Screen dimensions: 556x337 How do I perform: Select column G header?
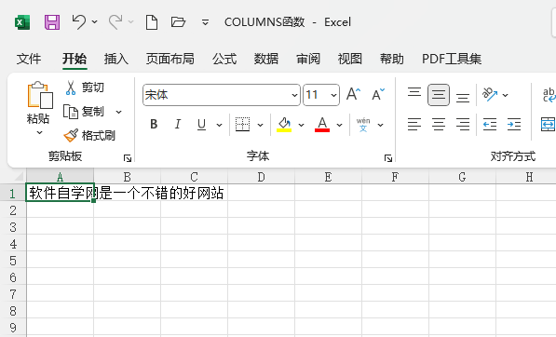click(x=462, y=177)
